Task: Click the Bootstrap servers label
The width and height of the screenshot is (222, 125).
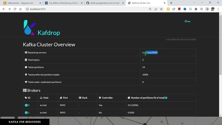Action: (x=37, y=52)
